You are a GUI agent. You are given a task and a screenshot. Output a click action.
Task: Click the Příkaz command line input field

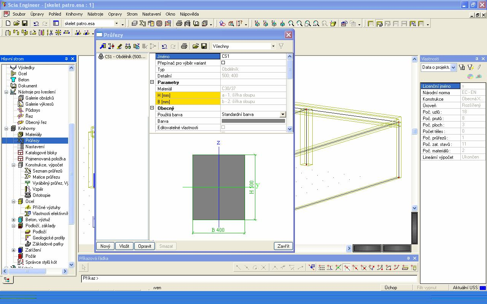pyautogui.click(x=249, y=278)
